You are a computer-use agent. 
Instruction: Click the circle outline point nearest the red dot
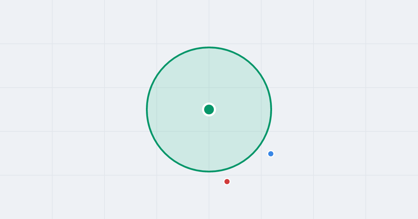click(x=224, y=170)
